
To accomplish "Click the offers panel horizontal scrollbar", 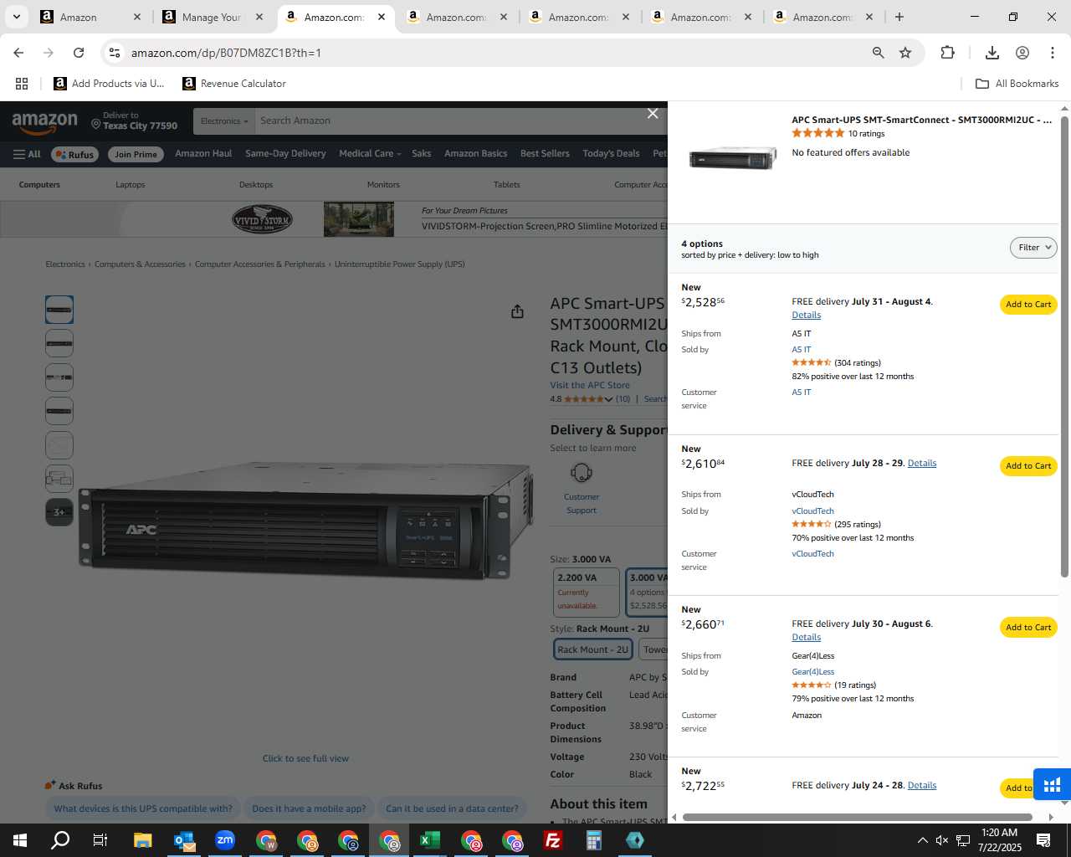I will coord(857,817).
